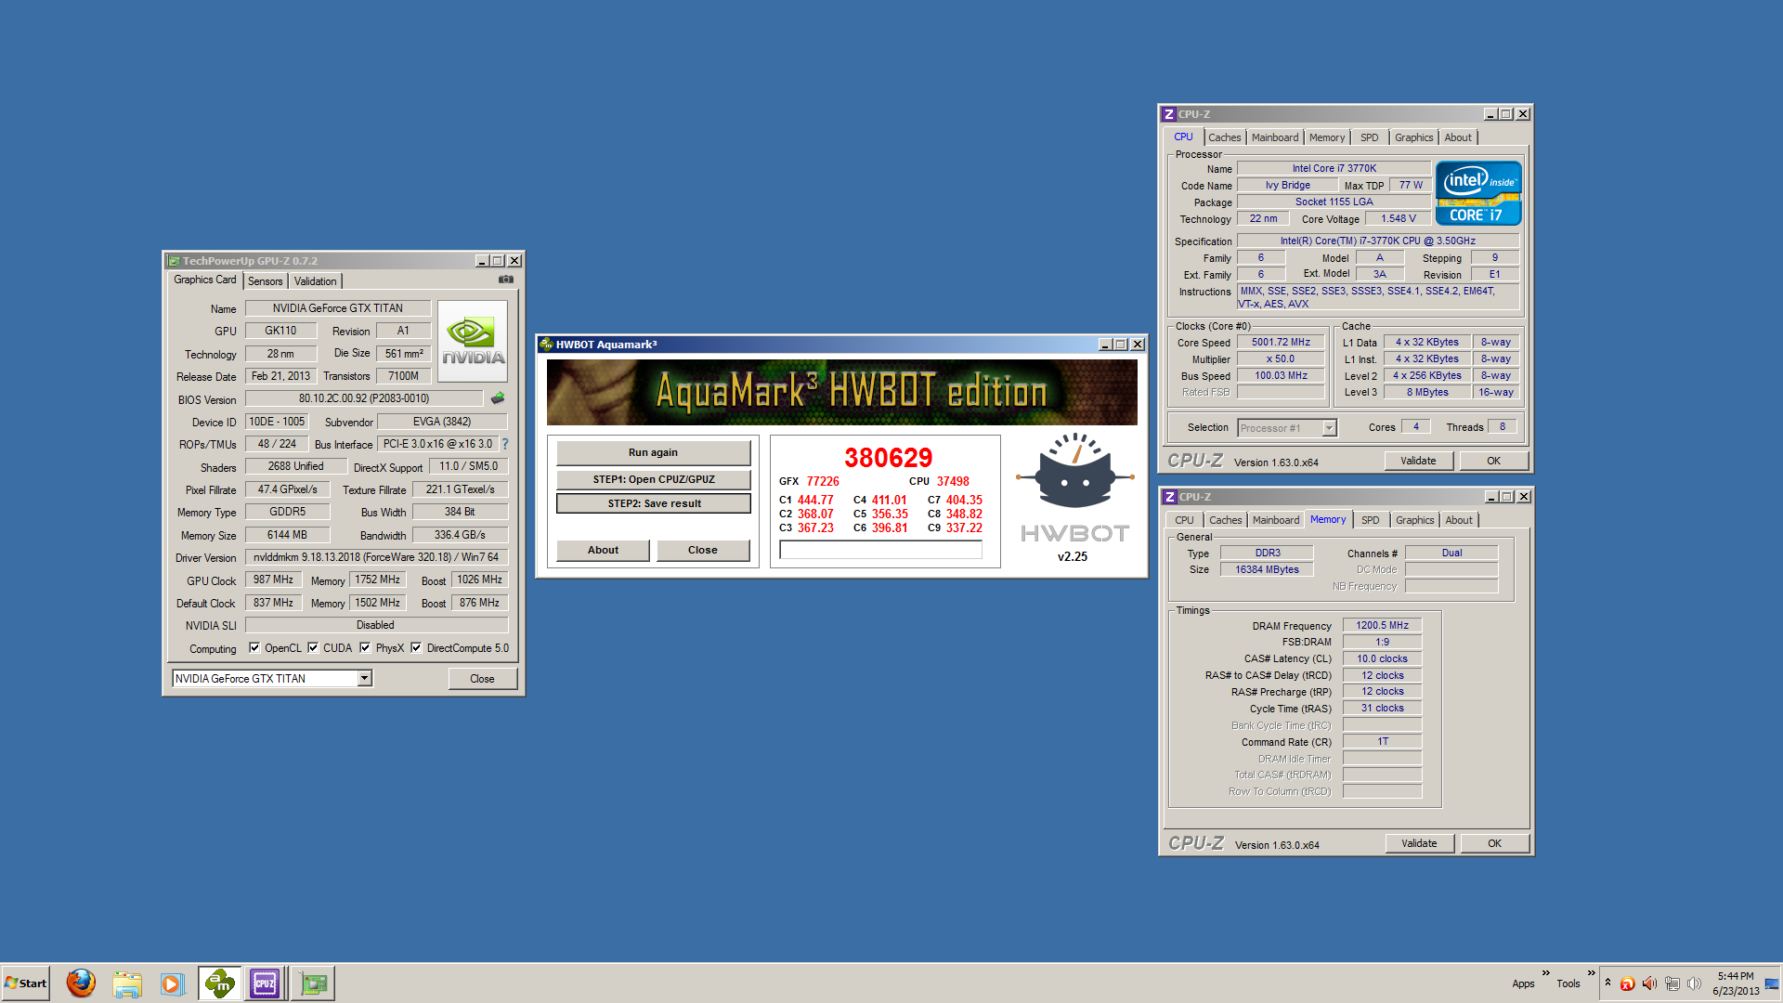Click the AquaMark taskbar button
The width and height of the screenshot is (1783, 1003).
(x=219, y=983)
